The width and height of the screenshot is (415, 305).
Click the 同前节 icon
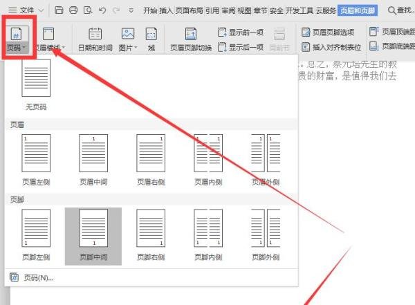[x=279, y=34]
